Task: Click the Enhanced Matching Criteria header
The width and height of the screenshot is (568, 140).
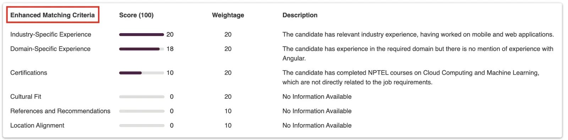Action: coord(53,15)
